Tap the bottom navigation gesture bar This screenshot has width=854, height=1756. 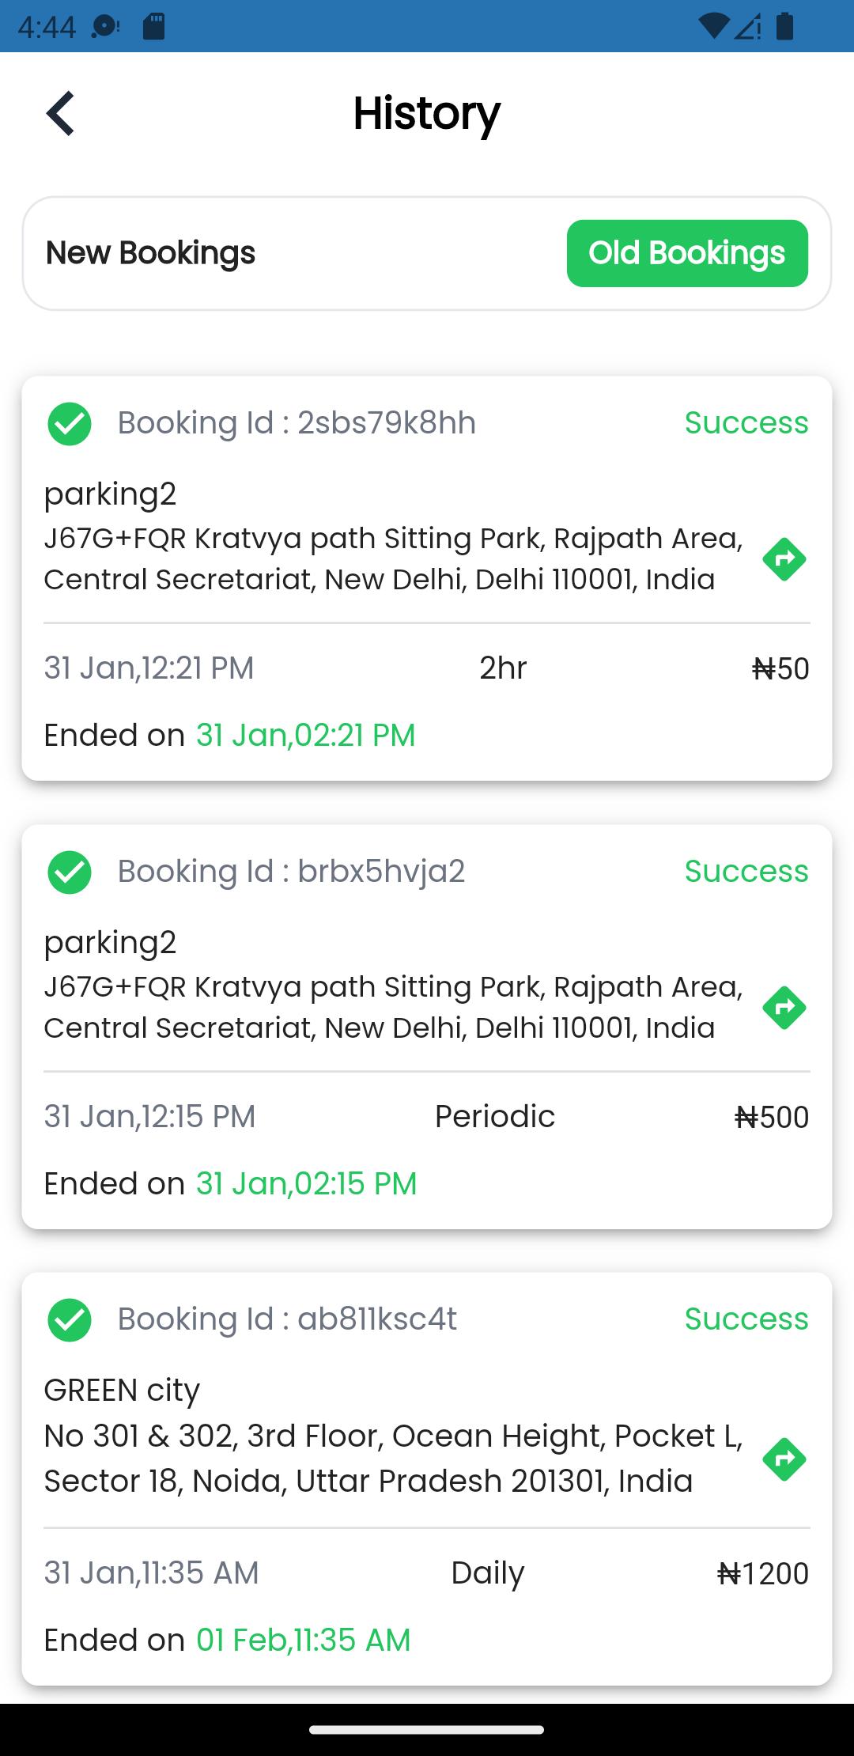[x=427, y=1730]
